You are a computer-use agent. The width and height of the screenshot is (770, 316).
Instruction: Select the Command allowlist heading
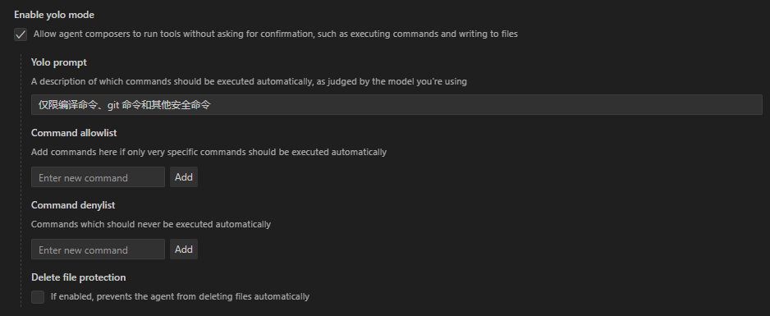(x=74, y=133)
